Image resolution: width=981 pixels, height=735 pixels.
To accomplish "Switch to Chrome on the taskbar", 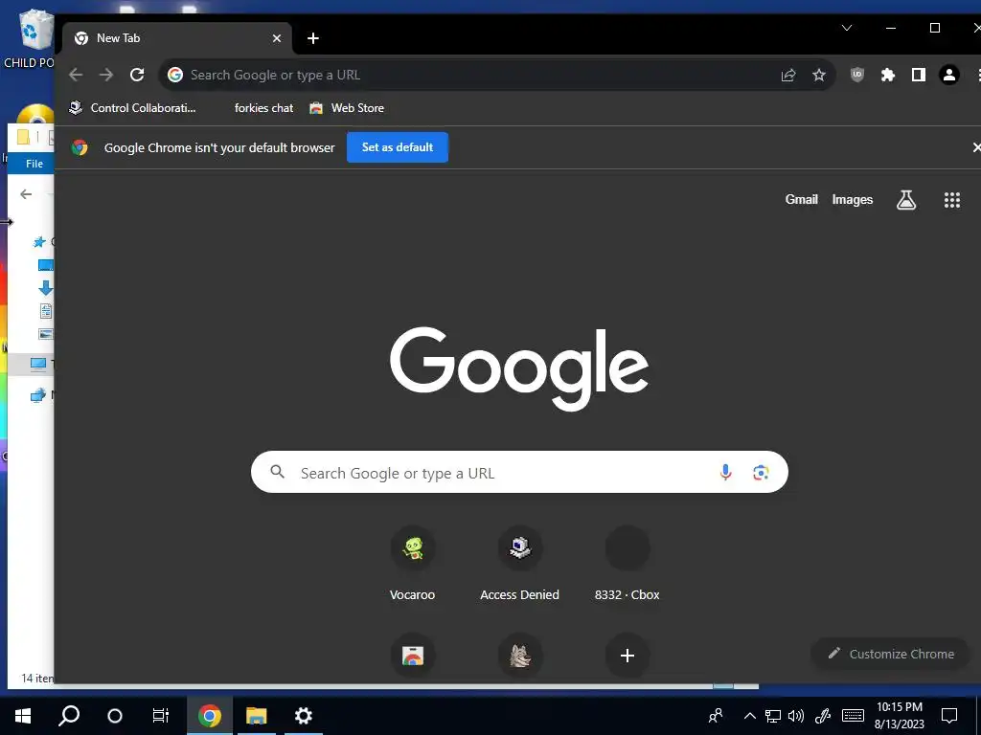I will [x=210, y=716].
